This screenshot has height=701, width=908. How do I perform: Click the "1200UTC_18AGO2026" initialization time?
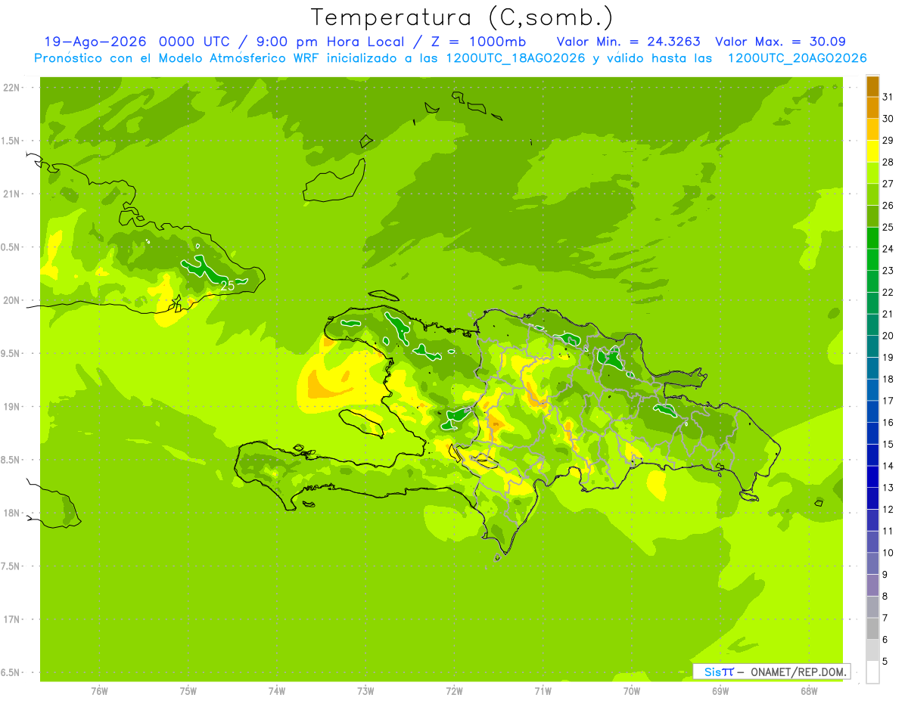[515, 58]
